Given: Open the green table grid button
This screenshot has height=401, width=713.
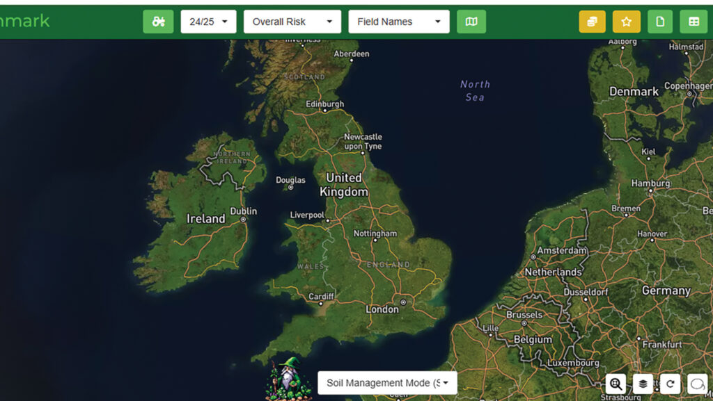Looking at the screenshot, I should click(x=694, y=22).
